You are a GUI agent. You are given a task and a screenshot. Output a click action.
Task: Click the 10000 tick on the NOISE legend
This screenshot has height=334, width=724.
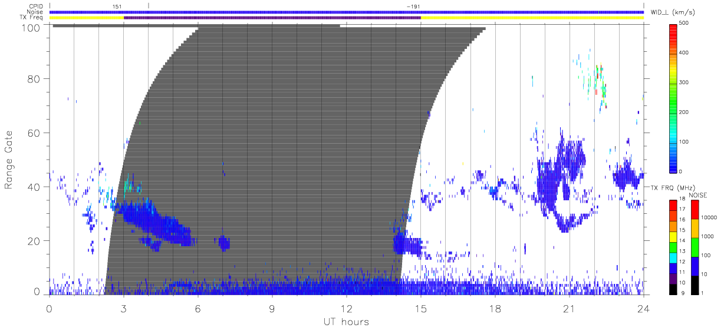[x=709, y=217]
